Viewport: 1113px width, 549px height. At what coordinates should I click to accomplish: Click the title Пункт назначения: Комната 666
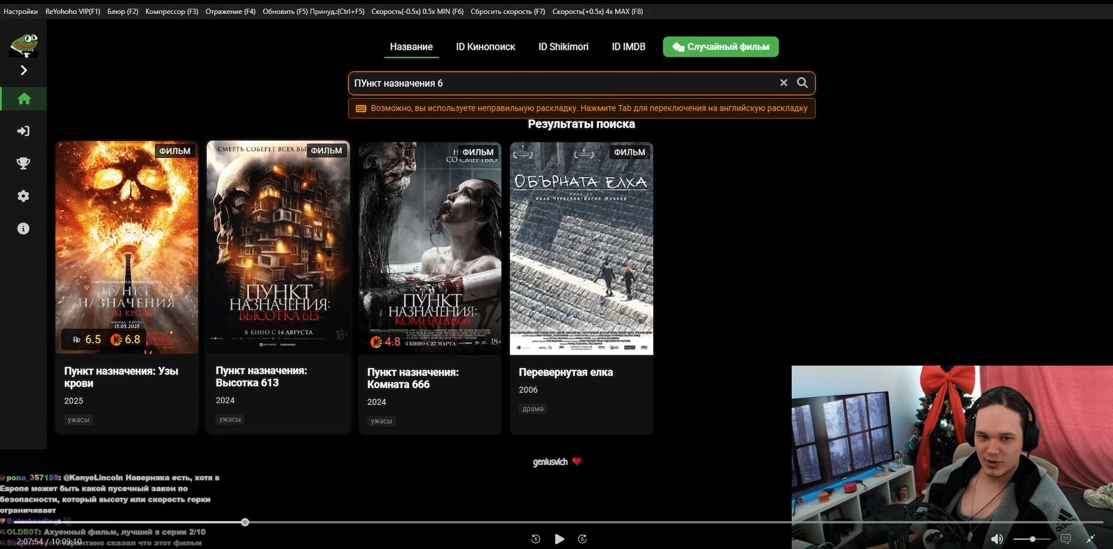[413, 378]
